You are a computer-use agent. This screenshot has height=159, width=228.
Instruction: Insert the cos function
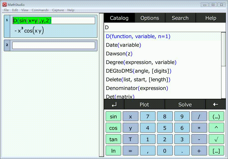113,128
